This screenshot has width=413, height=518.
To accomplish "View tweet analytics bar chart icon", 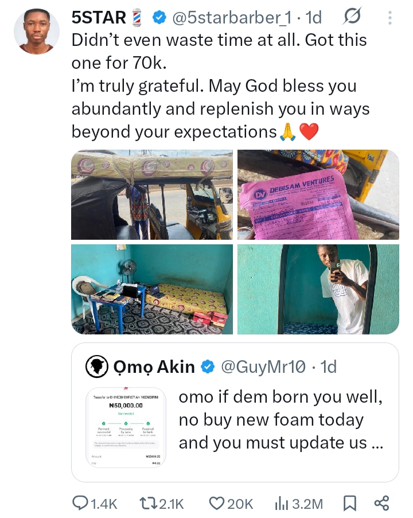I will 281,504.
